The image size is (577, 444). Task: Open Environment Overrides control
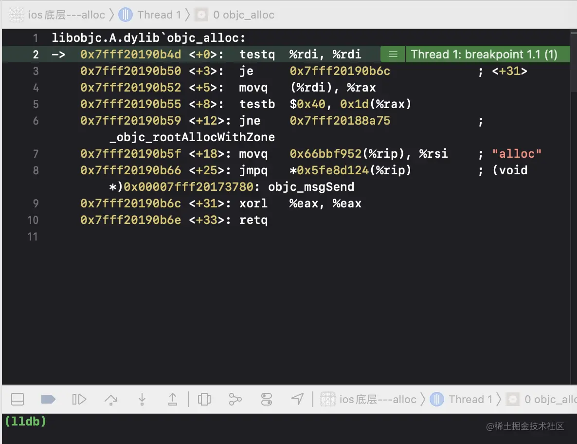(267, 399)
